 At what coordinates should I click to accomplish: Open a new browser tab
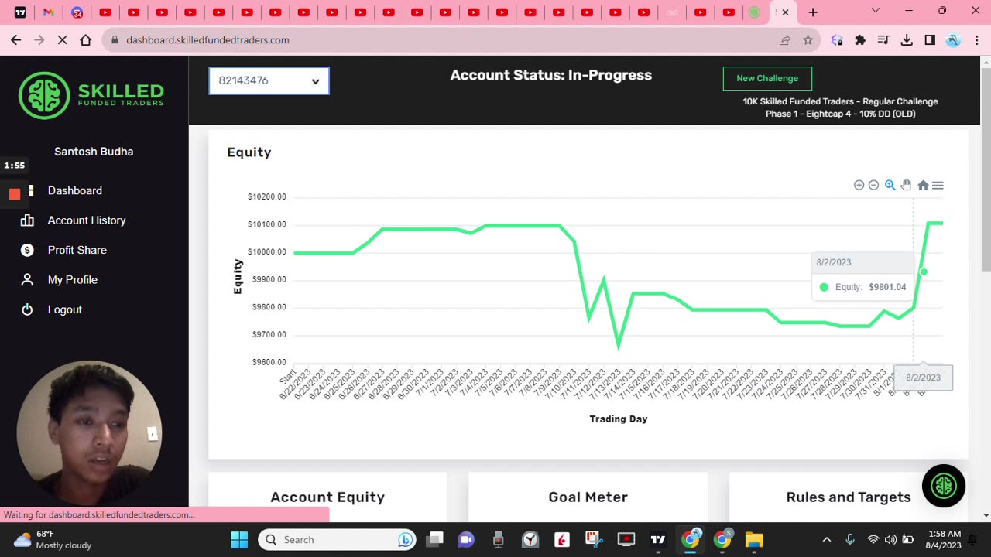click(813, 12)
